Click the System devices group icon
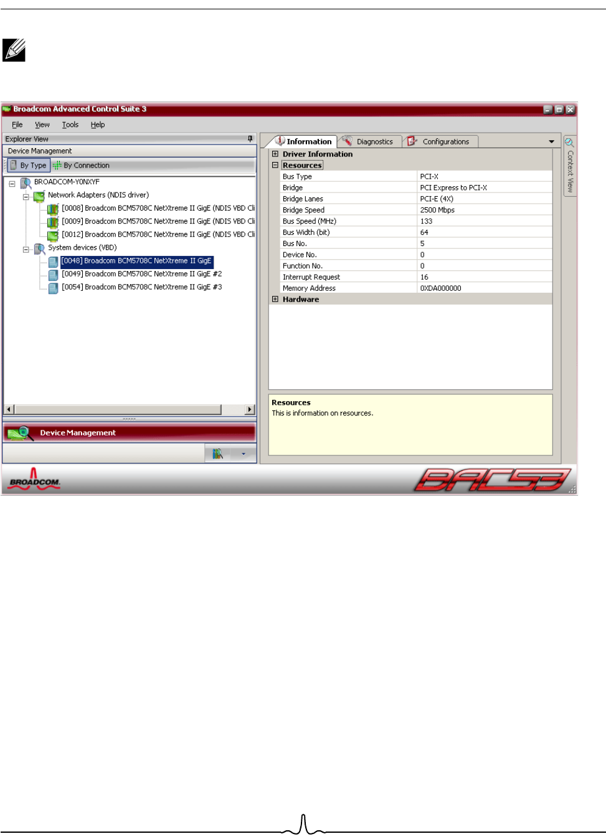This screenshot has width=606, height=839. tap(39, 249)
